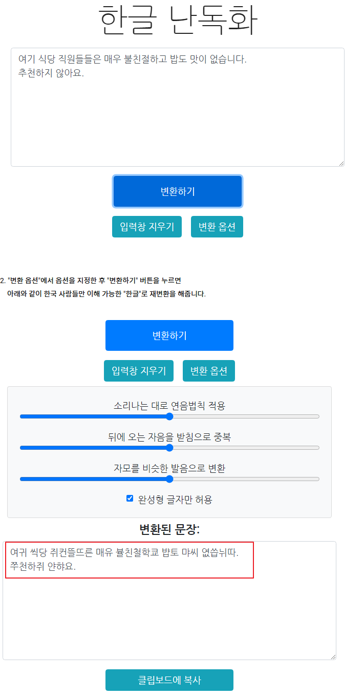Click the far left end of the 받침으로 중복 slider track
Image resolution: width=364 pixels, height=697 pixels.
pyautogui.click(x=22, y=448)
